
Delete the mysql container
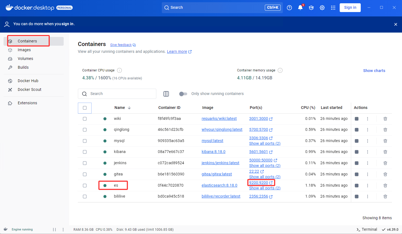pos(385,141)
